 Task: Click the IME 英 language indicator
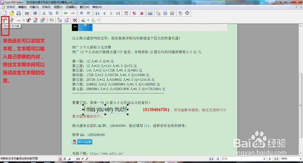65,159
